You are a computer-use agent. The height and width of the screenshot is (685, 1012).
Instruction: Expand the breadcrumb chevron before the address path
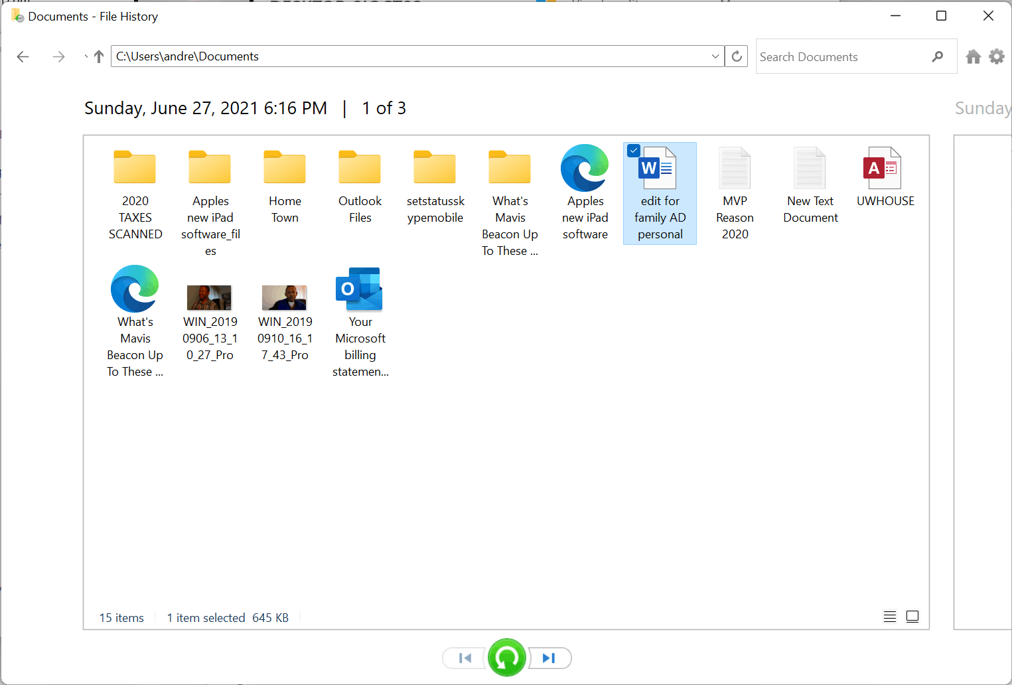tap(86, 56)
